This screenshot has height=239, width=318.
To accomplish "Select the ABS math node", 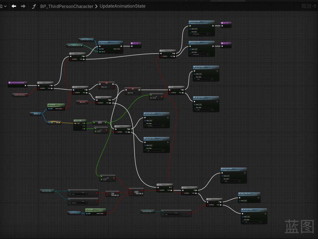I will coord(100,123).
